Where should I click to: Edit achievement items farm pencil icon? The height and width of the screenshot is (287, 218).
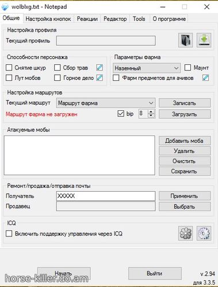pyautogui.click(x=205, y=78)
